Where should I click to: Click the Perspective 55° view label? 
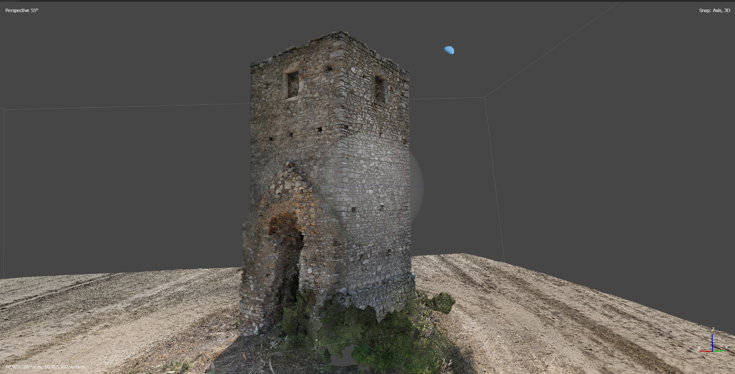(x=22, y=10)
